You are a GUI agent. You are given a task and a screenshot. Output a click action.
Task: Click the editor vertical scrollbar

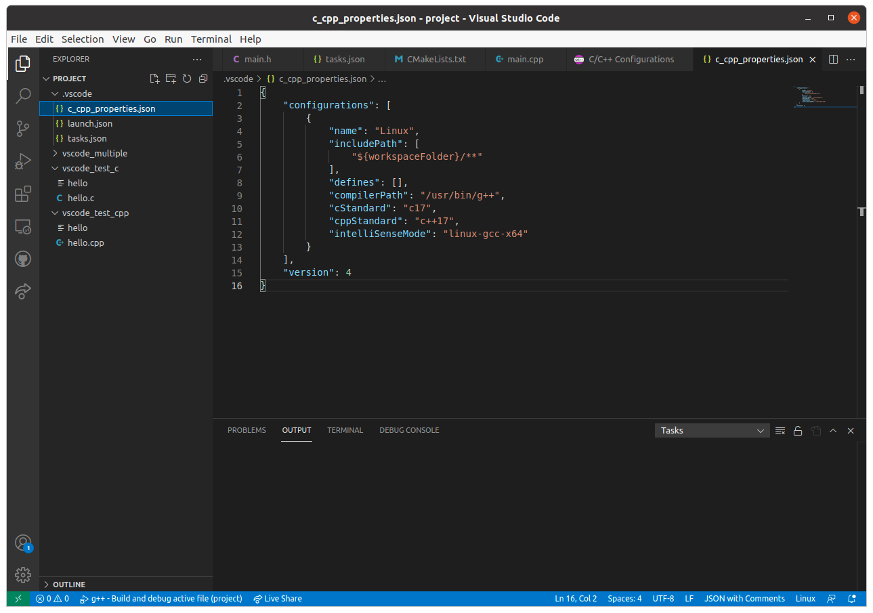point(861,251)
